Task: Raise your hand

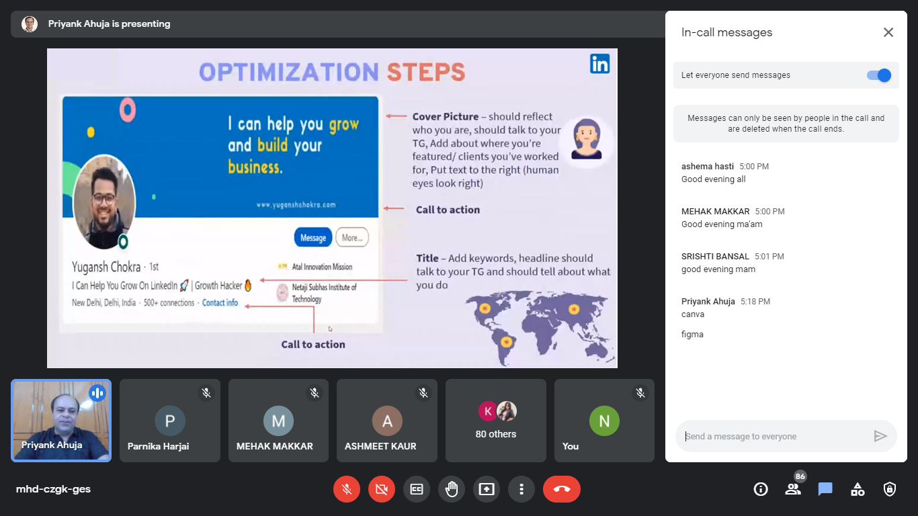Action: [452, 489]
